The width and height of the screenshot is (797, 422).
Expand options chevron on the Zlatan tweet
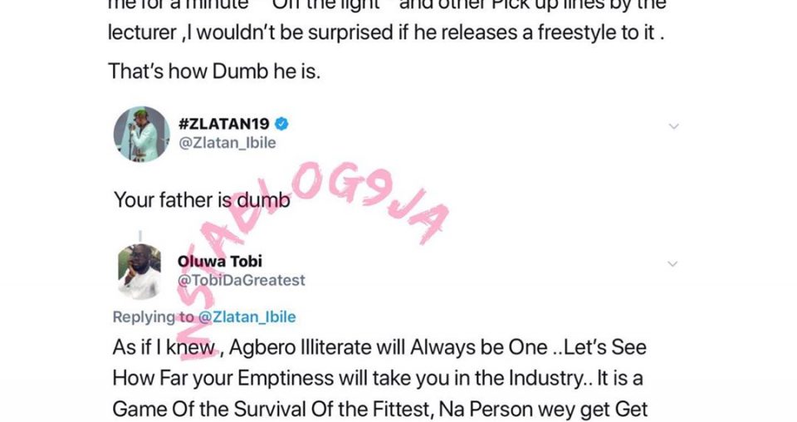[x=673, y=126]
